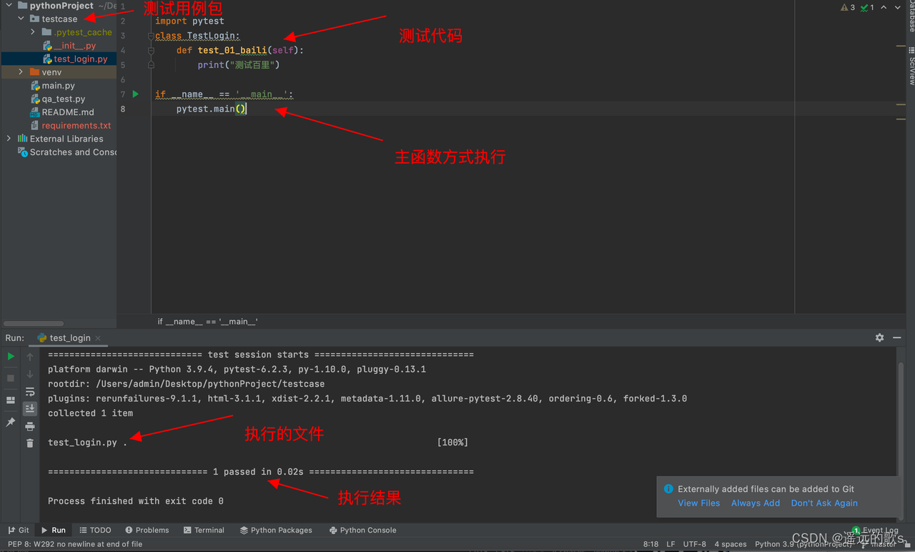Expand External Libraries node

pyautogui.click(x=9, y=139)
